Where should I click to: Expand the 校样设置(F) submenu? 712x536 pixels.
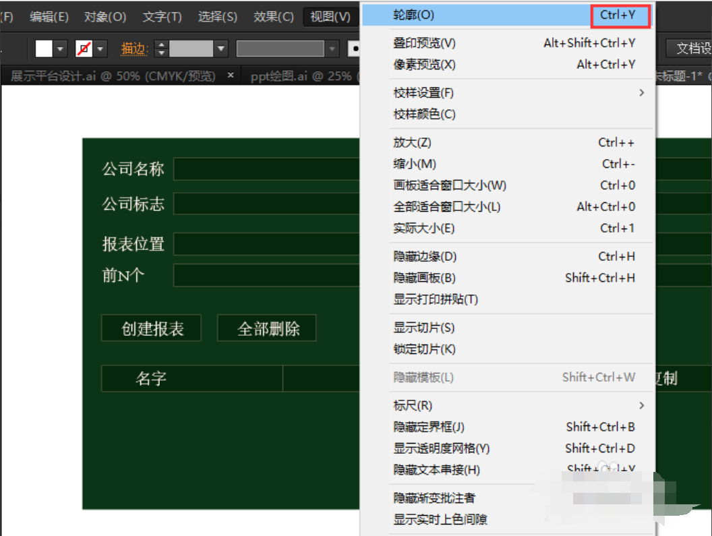click(x=507, y=92)
